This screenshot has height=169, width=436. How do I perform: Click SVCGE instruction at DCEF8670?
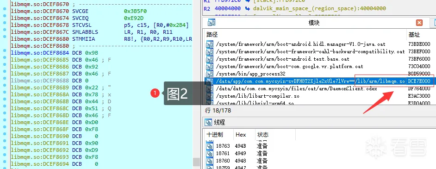click(x=81, y=12)
